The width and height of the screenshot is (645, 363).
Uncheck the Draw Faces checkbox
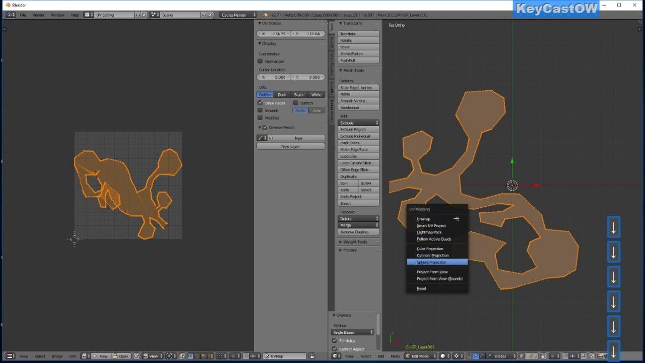pos(260,103)
